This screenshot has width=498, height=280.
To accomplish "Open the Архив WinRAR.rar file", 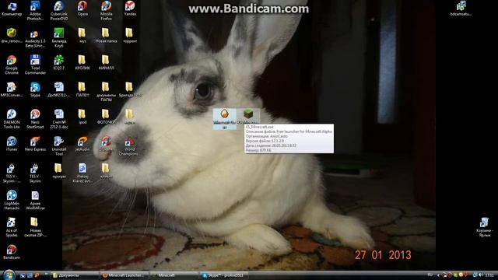I will click(x=35, y=200).
